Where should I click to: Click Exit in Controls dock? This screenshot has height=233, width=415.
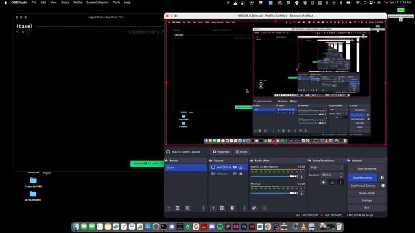[x=366, y=208]
